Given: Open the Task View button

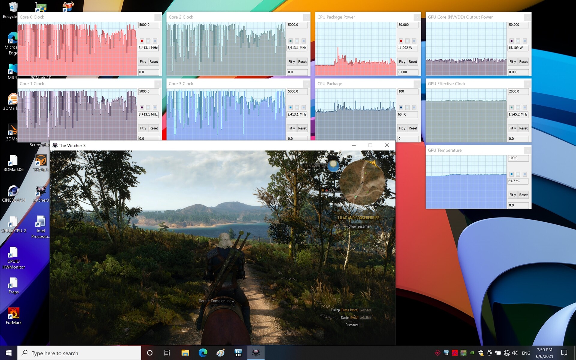Looking at the screenshot, I should click(167, 353).
